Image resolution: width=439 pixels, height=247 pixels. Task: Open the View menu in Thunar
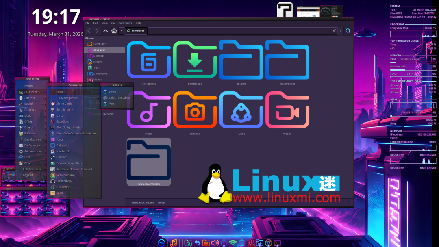[x=104, y=23]
